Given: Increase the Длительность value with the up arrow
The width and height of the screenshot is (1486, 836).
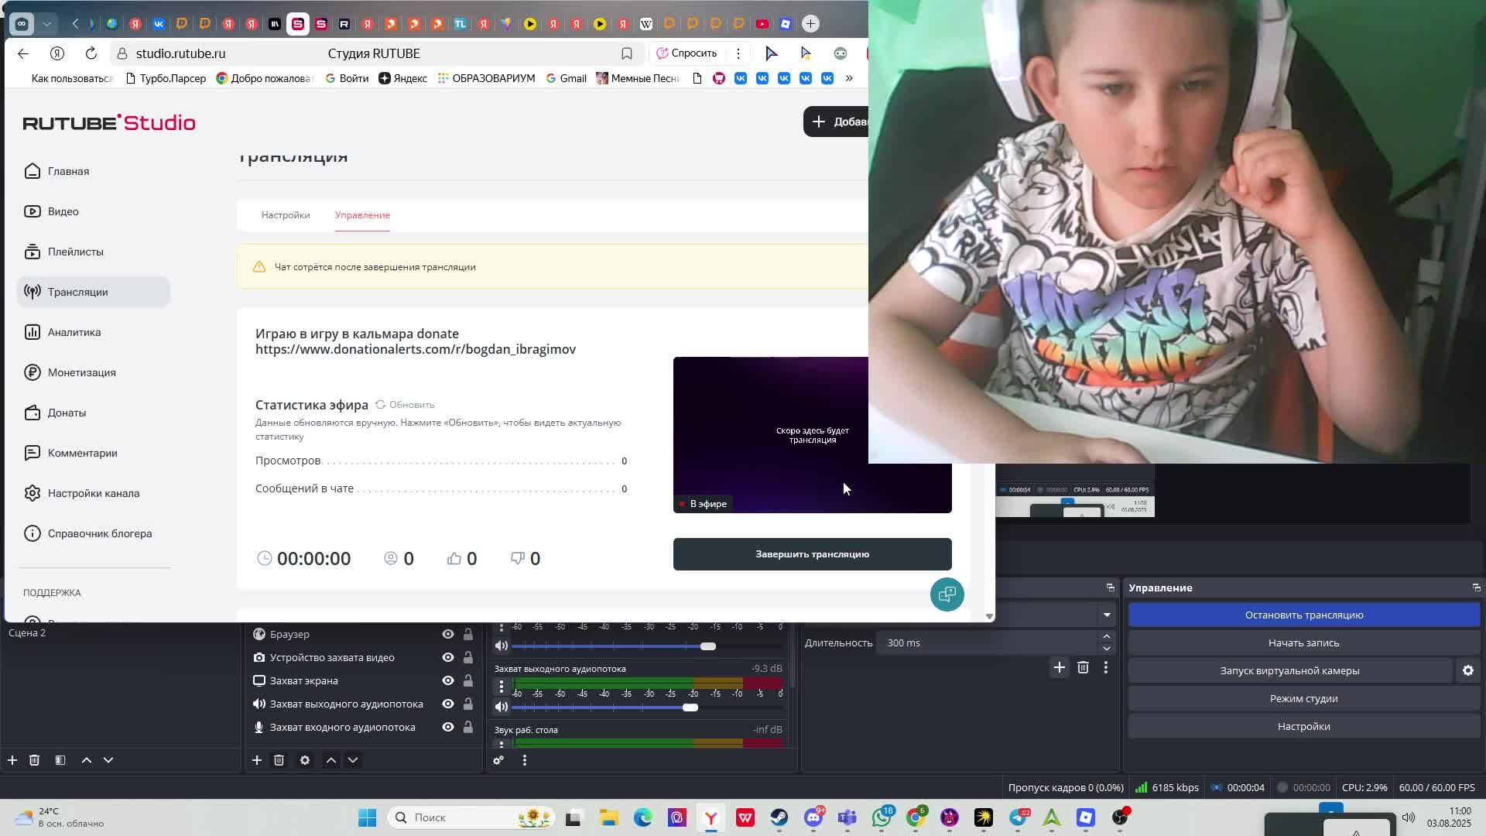Looking at the screenshot, I should coord(1107,637).
